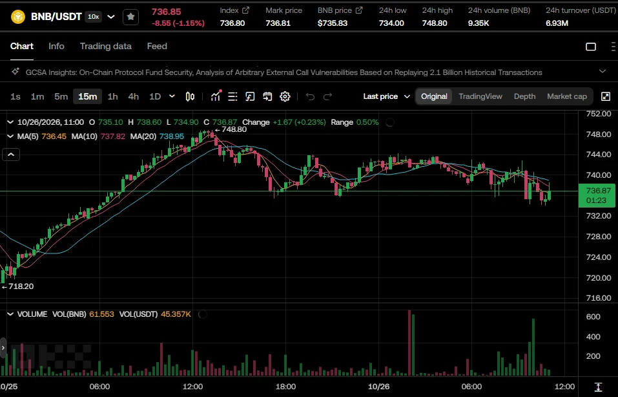Switch chart view to TradingView
Viewport: 618px width, 397px height.
pyautogui.click(x=480, y=96)
